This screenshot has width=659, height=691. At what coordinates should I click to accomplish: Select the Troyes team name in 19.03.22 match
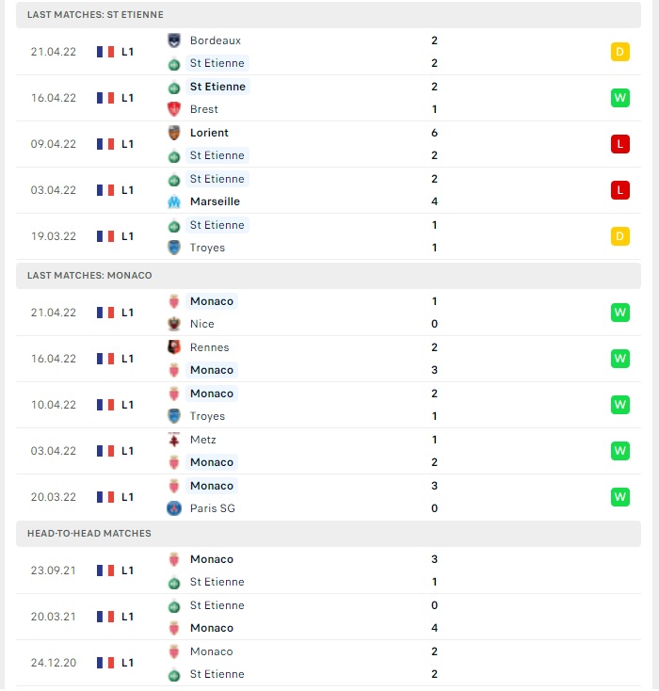[207, 248]
